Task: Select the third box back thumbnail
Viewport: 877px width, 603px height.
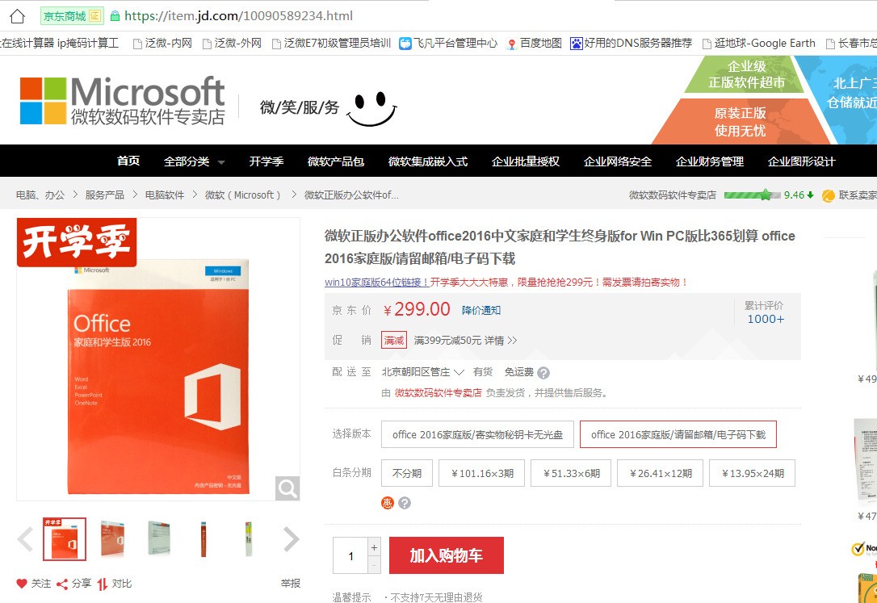Action: [x=159, y=539]
